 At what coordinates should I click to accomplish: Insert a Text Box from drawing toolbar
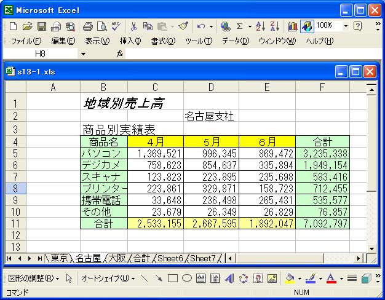pyautogui.click(x=201, y=278)
